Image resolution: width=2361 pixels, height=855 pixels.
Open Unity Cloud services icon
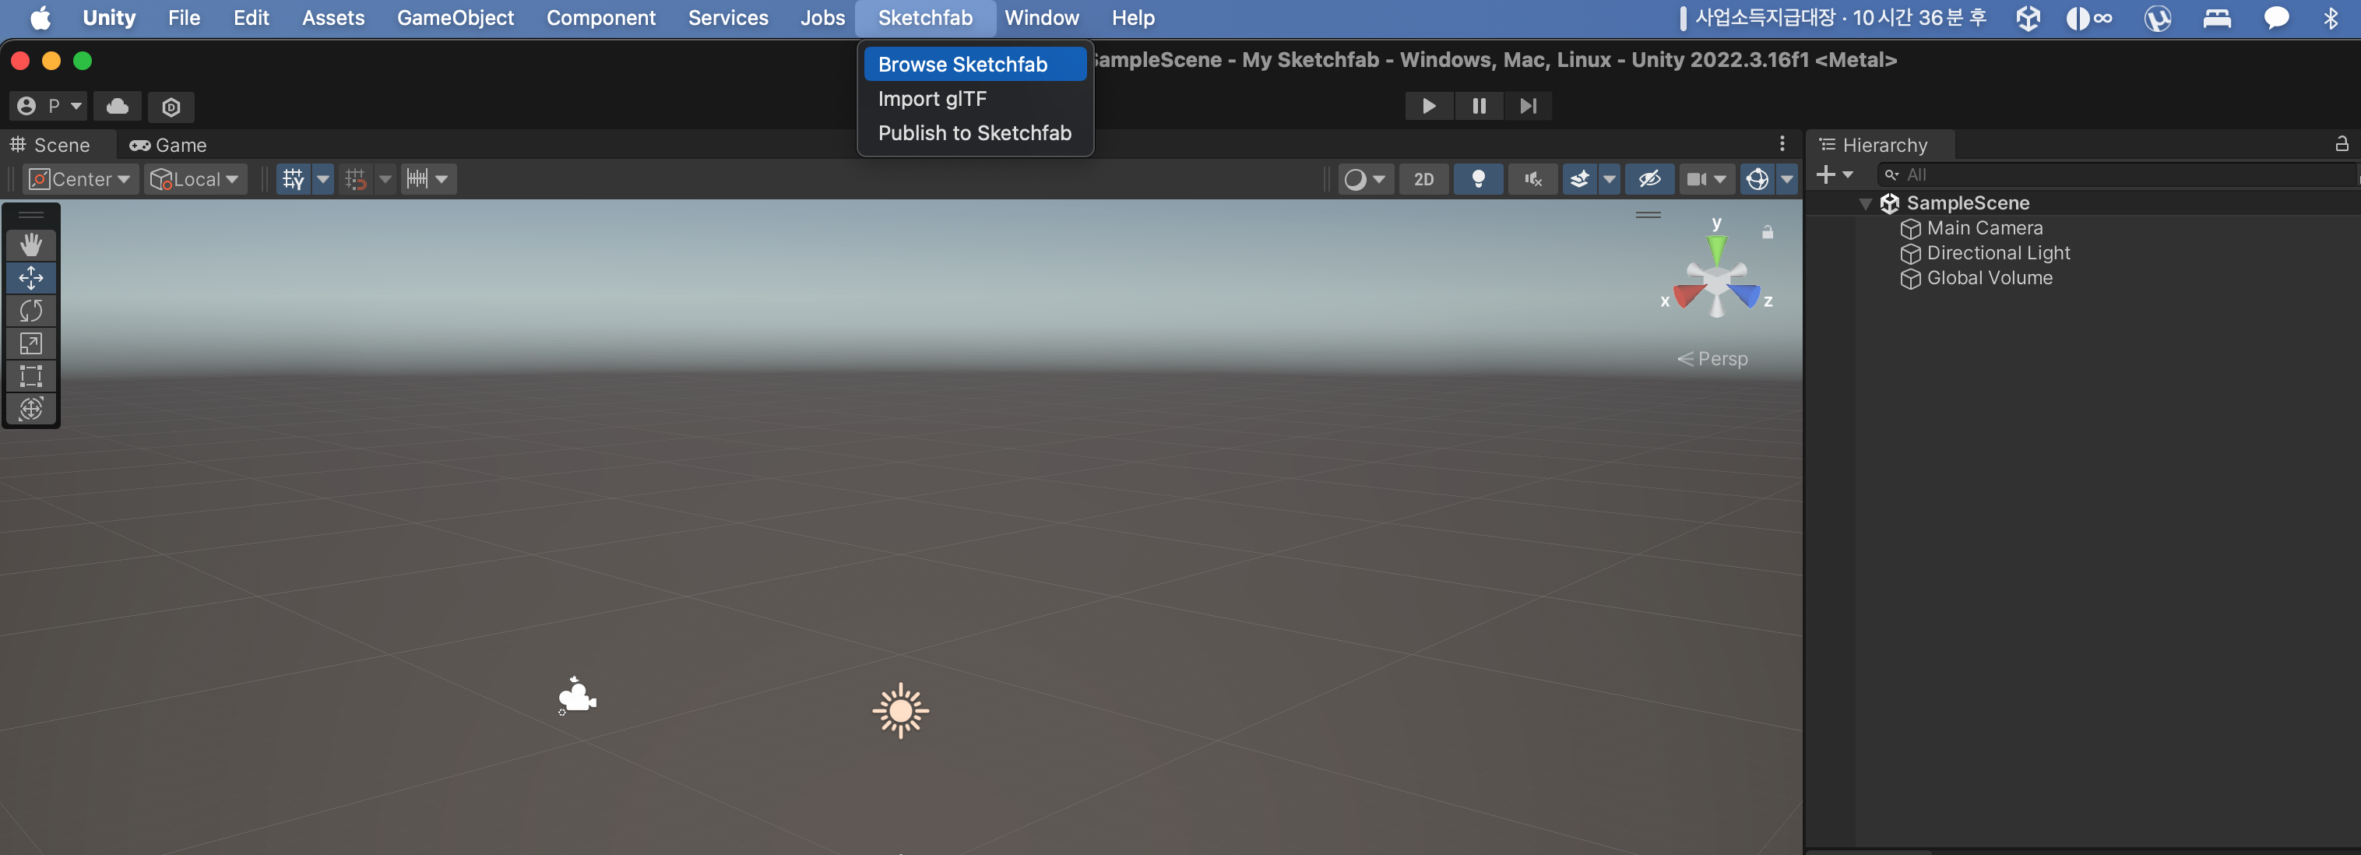[118, 107]
